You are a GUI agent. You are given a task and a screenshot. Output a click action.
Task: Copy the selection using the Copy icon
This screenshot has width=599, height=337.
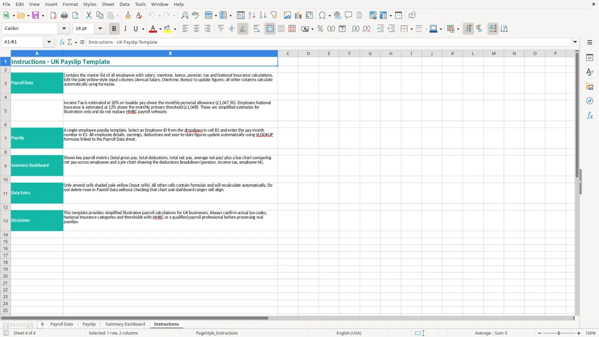99,15
